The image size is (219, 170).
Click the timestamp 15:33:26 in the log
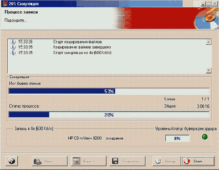pyautogui.click(x=25, y=42)
